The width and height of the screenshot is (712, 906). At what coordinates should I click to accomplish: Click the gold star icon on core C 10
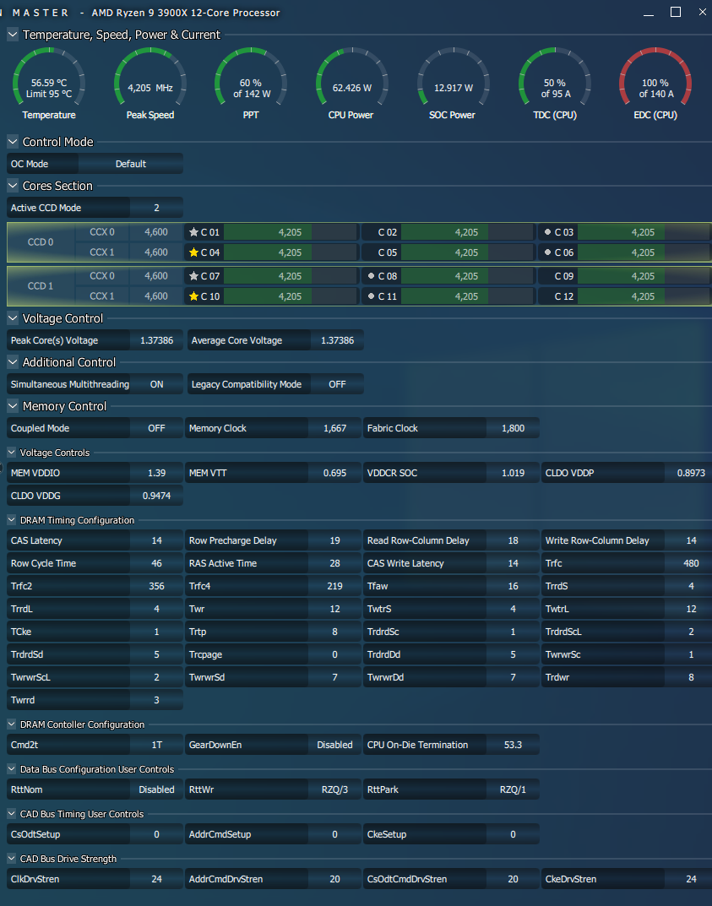pos(194,296)
